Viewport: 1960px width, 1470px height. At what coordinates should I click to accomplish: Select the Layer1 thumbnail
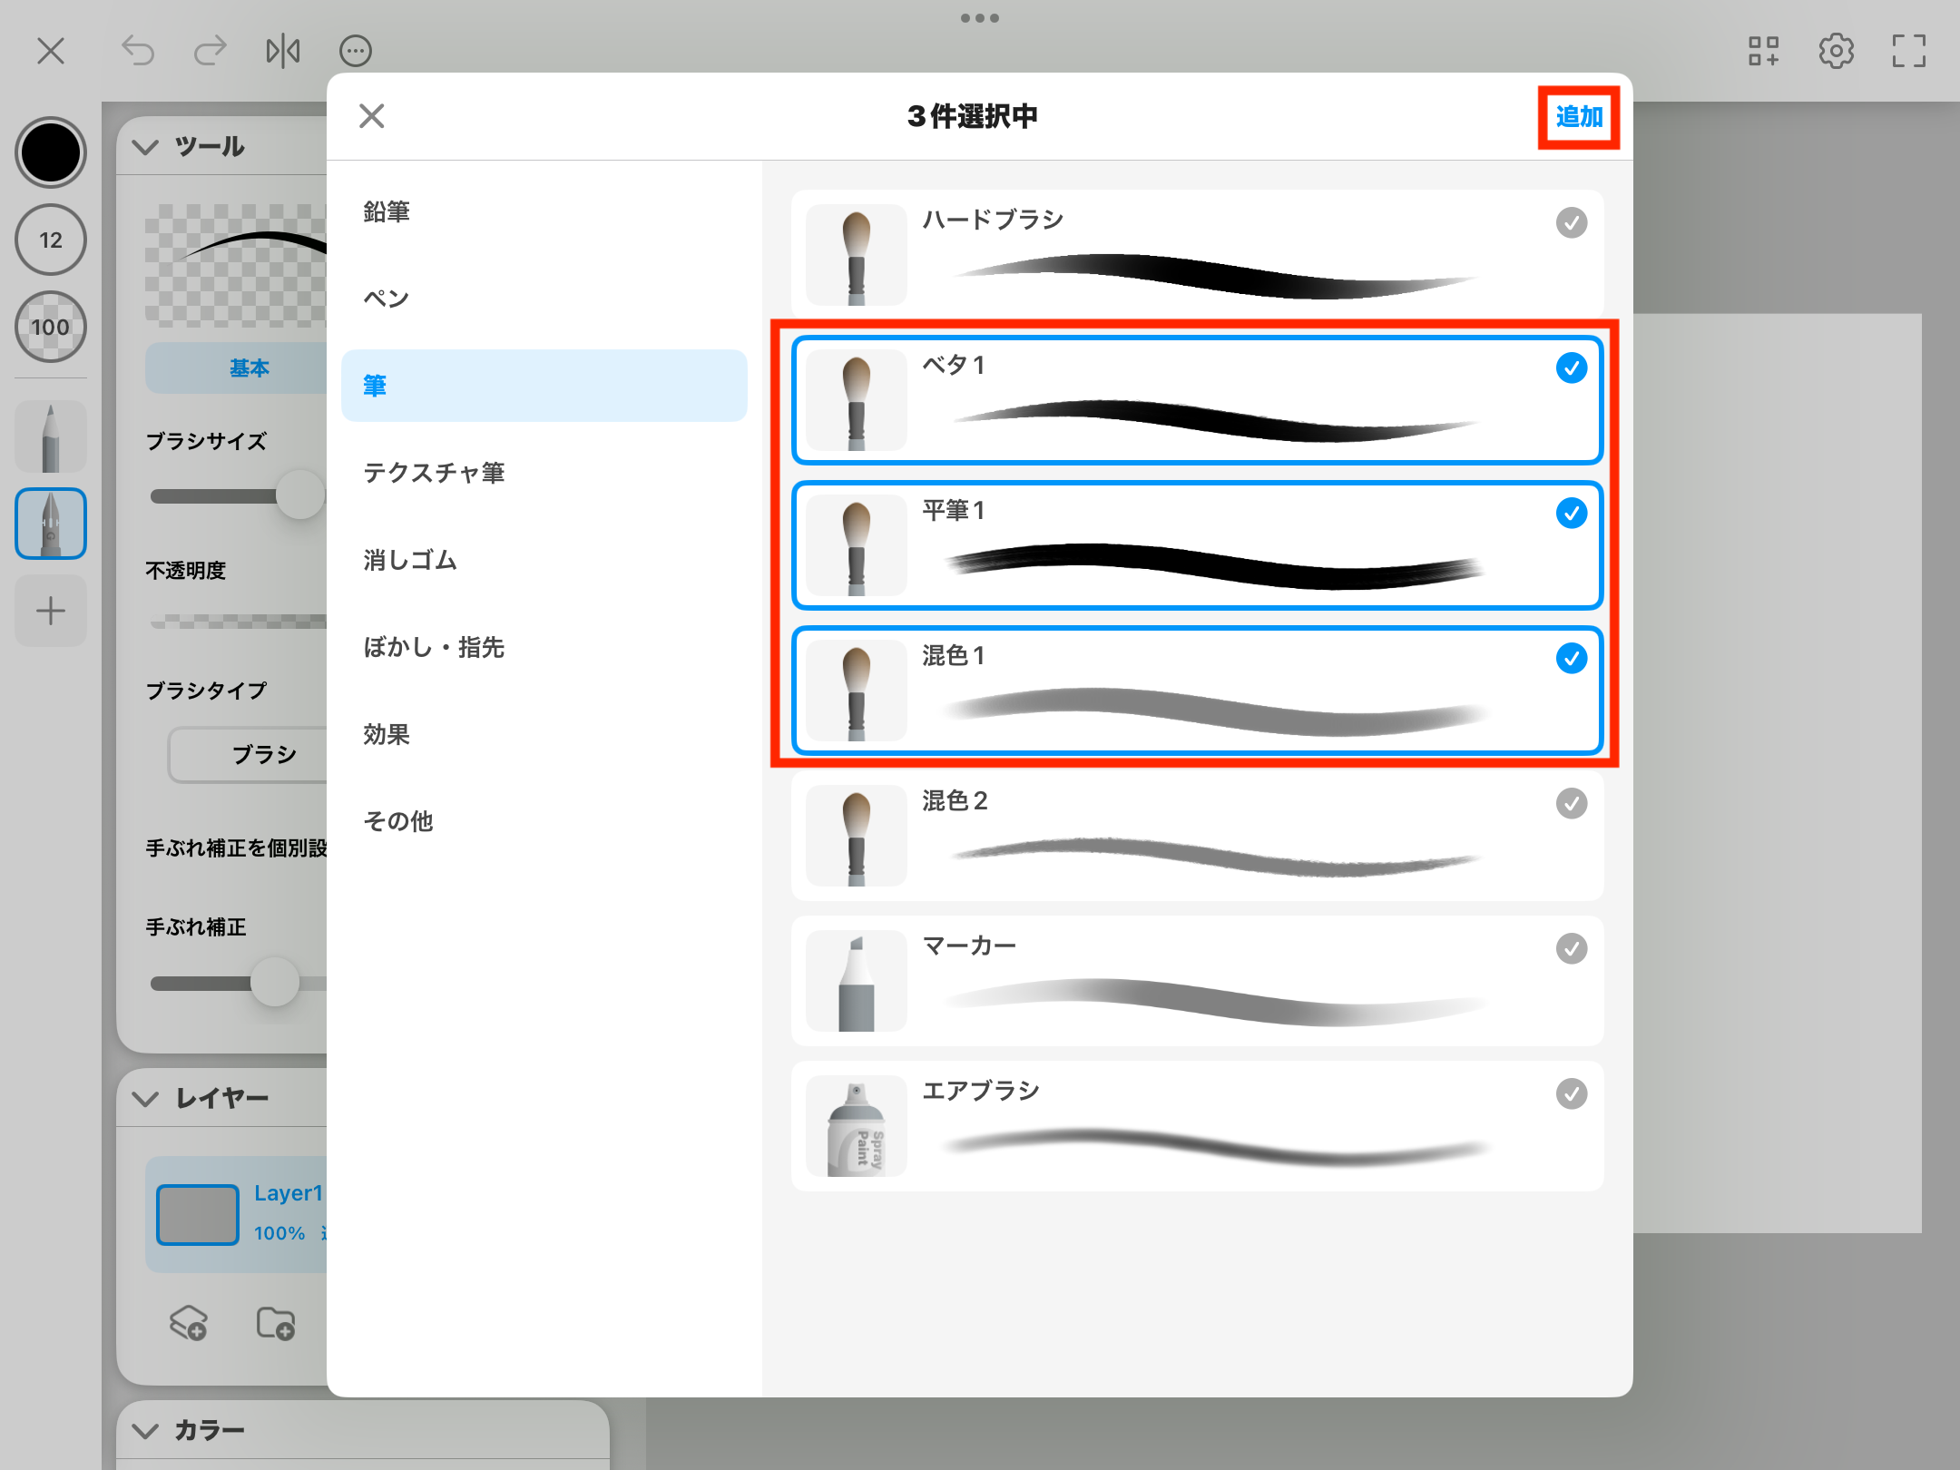click(198, 1214)
